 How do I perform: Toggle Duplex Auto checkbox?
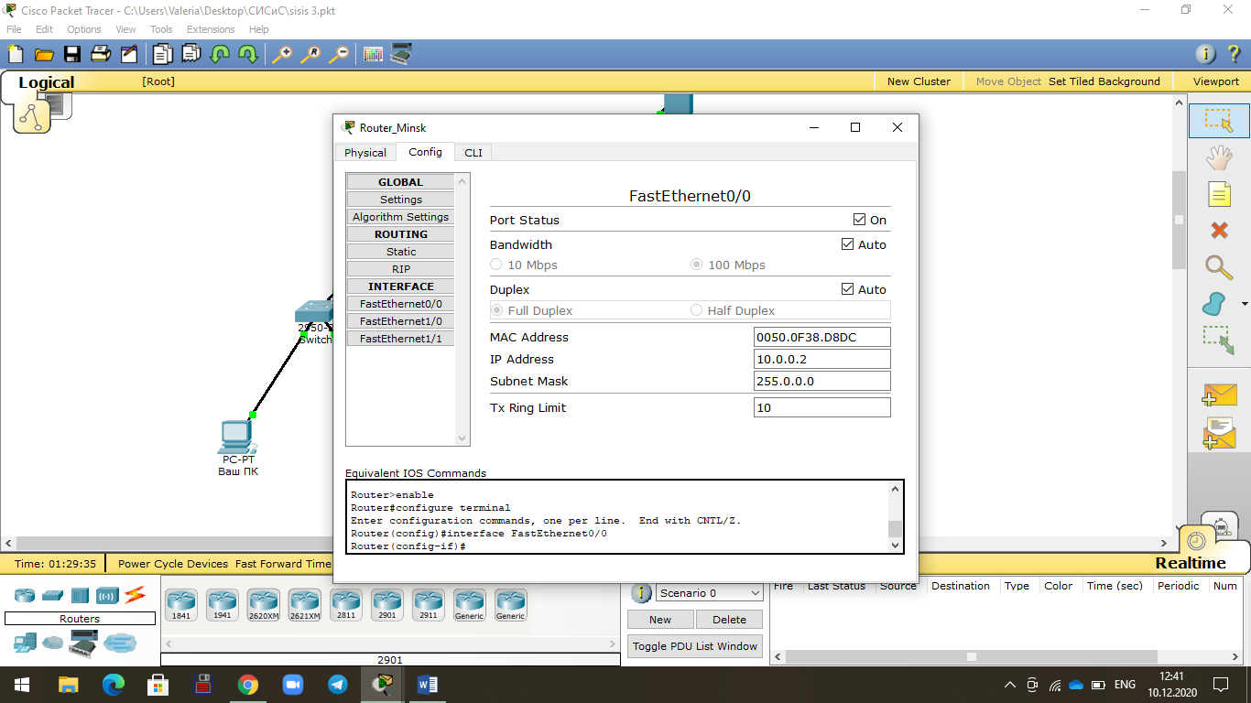pyautogui.click(x=847, y=289)
